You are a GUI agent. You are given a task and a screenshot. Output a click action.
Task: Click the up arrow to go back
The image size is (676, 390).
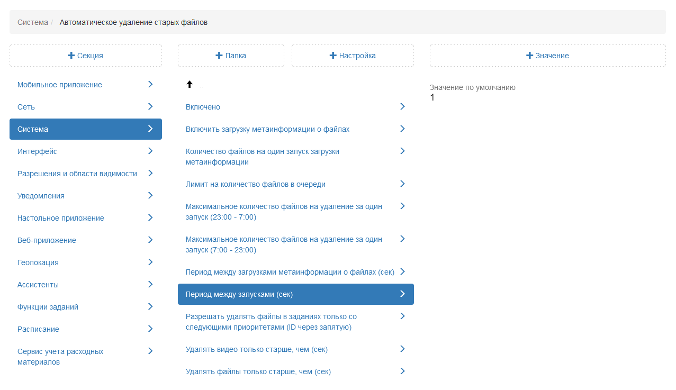click(190, 85)
